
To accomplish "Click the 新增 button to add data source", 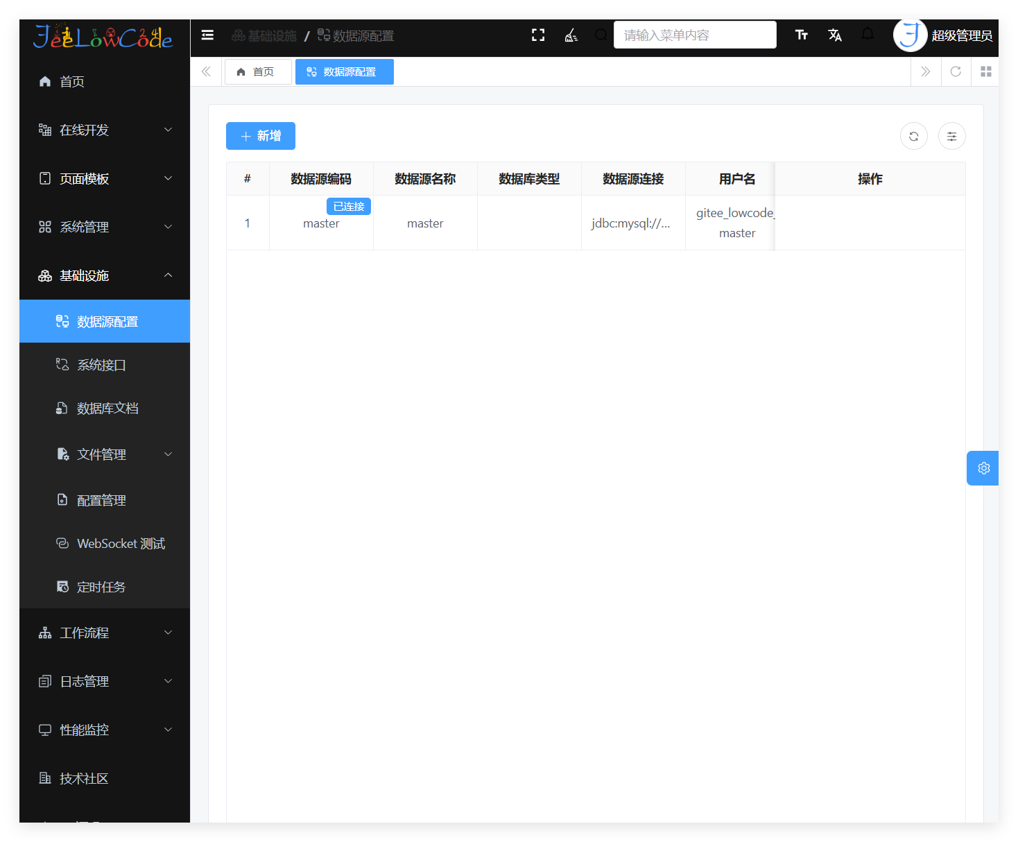I will [x=260, y=136].
